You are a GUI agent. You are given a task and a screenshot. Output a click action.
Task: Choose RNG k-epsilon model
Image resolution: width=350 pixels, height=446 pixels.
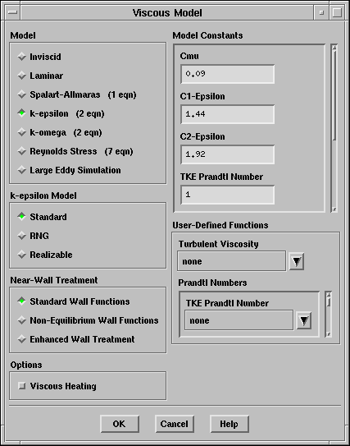tap(33, 236)
